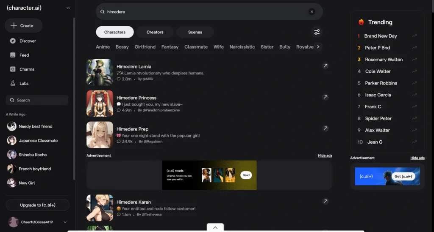Click the character.ai logo

pos(24,8)
